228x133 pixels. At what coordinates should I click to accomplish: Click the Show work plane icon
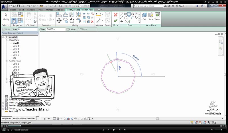click(x=151, y=15)
